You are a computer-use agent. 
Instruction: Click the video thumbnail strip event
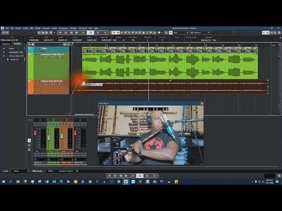click(x=170, y=50)
